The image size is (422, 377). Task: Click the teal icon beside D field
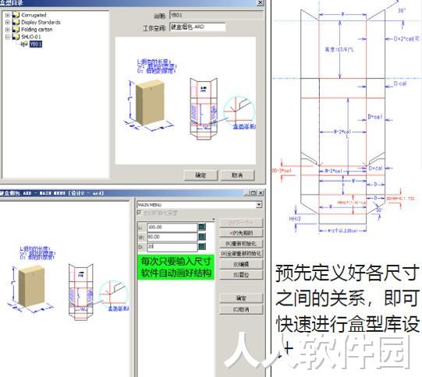click(202, 246)
